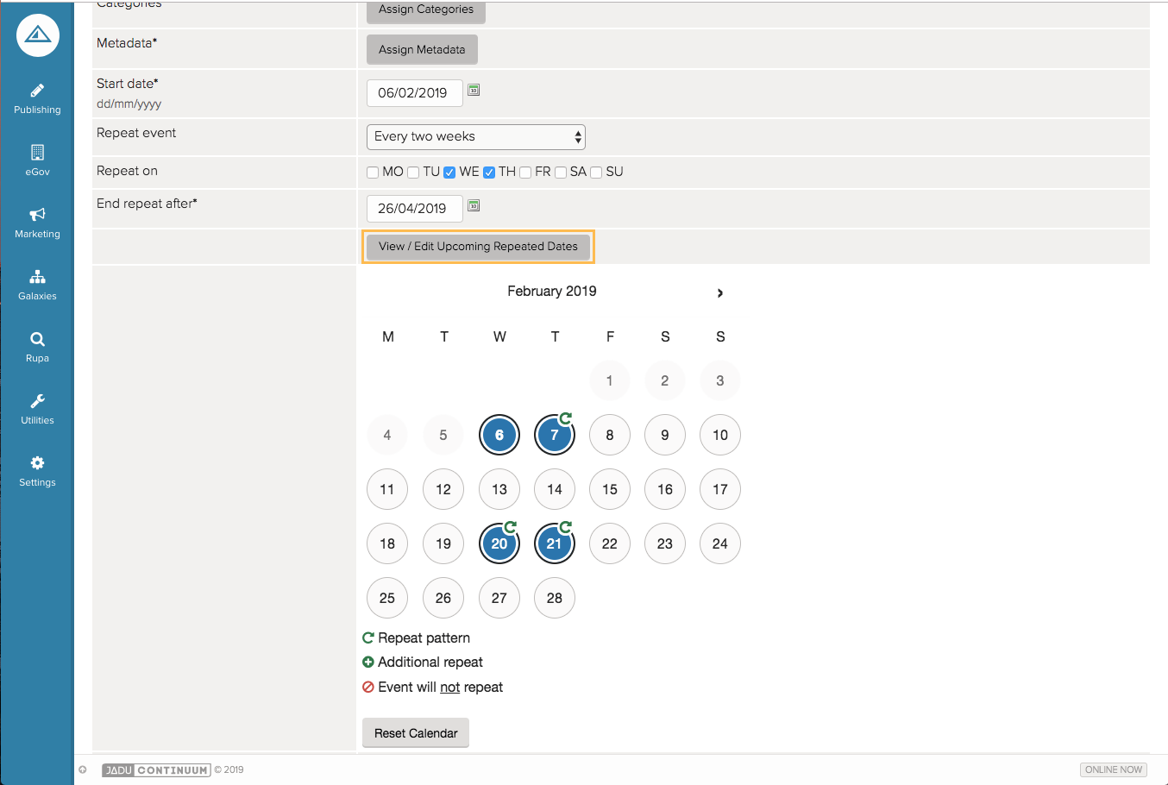1168x785 pixels.
Task: Open the Galaxies sitemap icon
Action: [37, 277]
